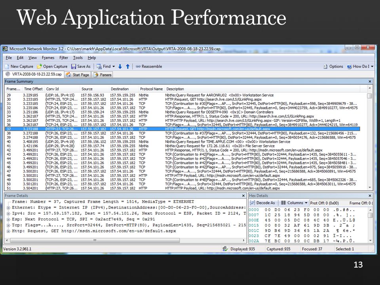Click Frame Summary scrollbar up arrow
The width and height of the screenshot is (380, 285).
[370, 88]
